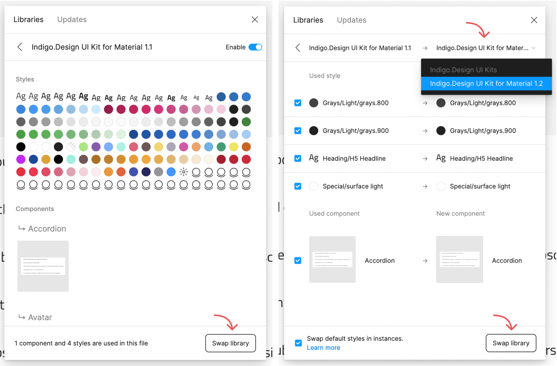The width and height of the screenshot is (557, 366).
Task: Uncheck the Heading/H5 Headline checkbox
Action: [x=298, y=158]
